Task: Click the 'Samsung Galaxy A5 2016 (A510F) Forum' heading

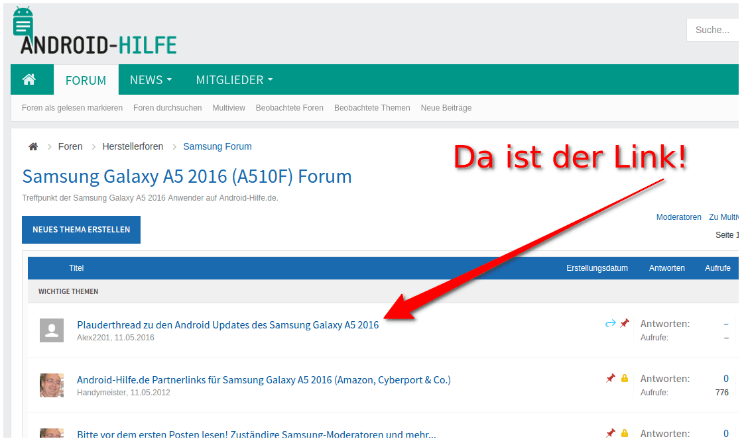Action: 187,176
